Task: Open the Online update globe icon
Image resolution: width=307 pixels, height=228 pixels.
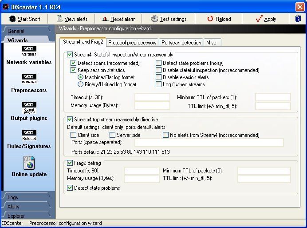Action: click(x=29, y=163)
